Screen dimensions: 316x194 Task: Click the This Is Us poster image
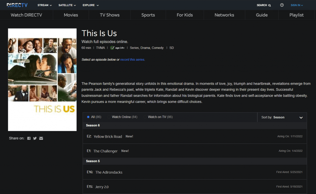pyautogui.click(x=42, y=80)
